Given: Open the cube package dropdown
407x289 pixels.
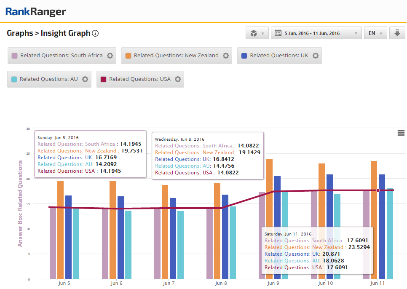Looking at the screenshot, I should [257, 33].
